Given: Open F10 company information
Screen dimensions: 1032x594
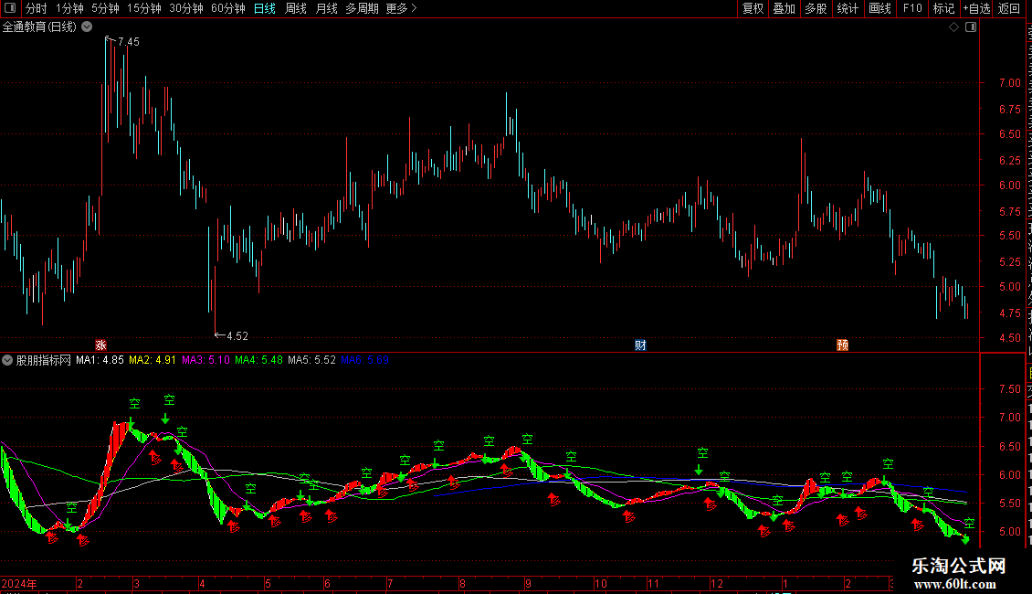Looking at the screenshot, I should [912, 8].
